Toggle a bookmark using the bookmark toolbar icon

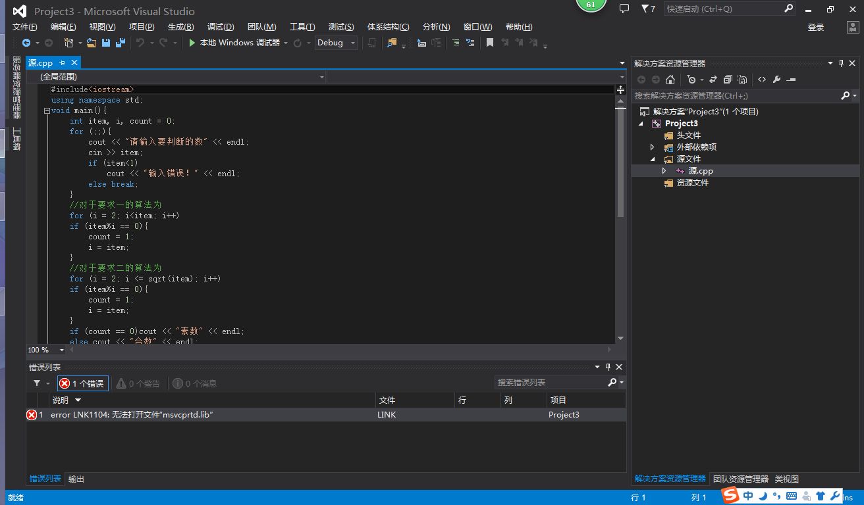click(490, 43)
